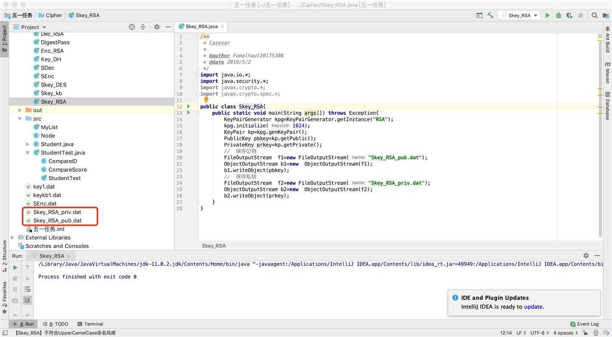Image resolution: width=612 pixels, height=337 pixels.
Task: Open the 4 spaces indent dropdown
Action: [566, 333]
